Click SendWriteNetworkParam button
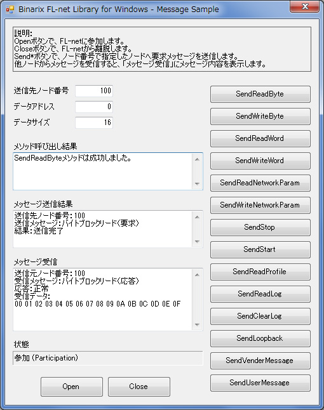Image resolution: width=324 pixels, height=410 pixels. (x=260, y=205)
